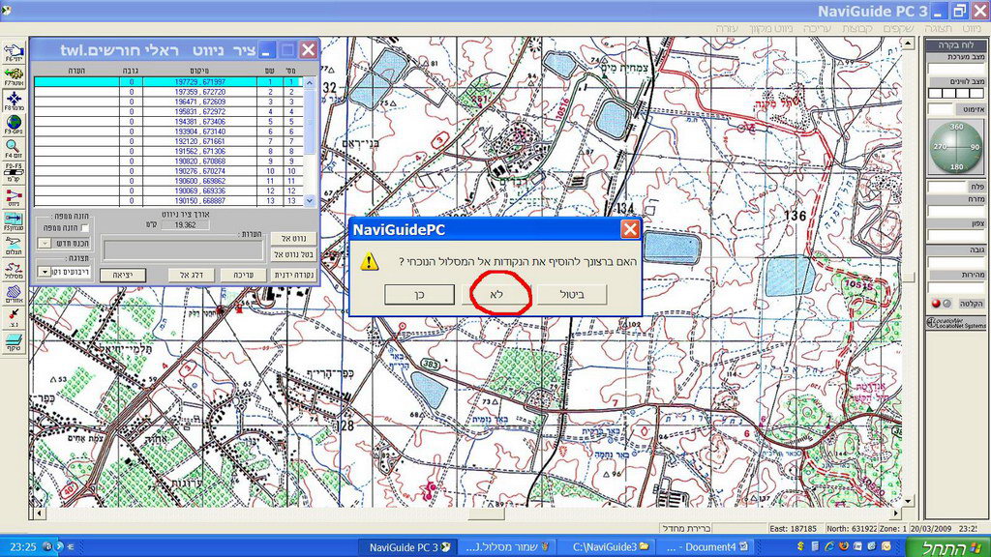Switch to NaviGuide PC 3 taskbar button
Image resolution: width=991 pixels, height=557 pixels.
pyautogui.click(x=409, y=547)
